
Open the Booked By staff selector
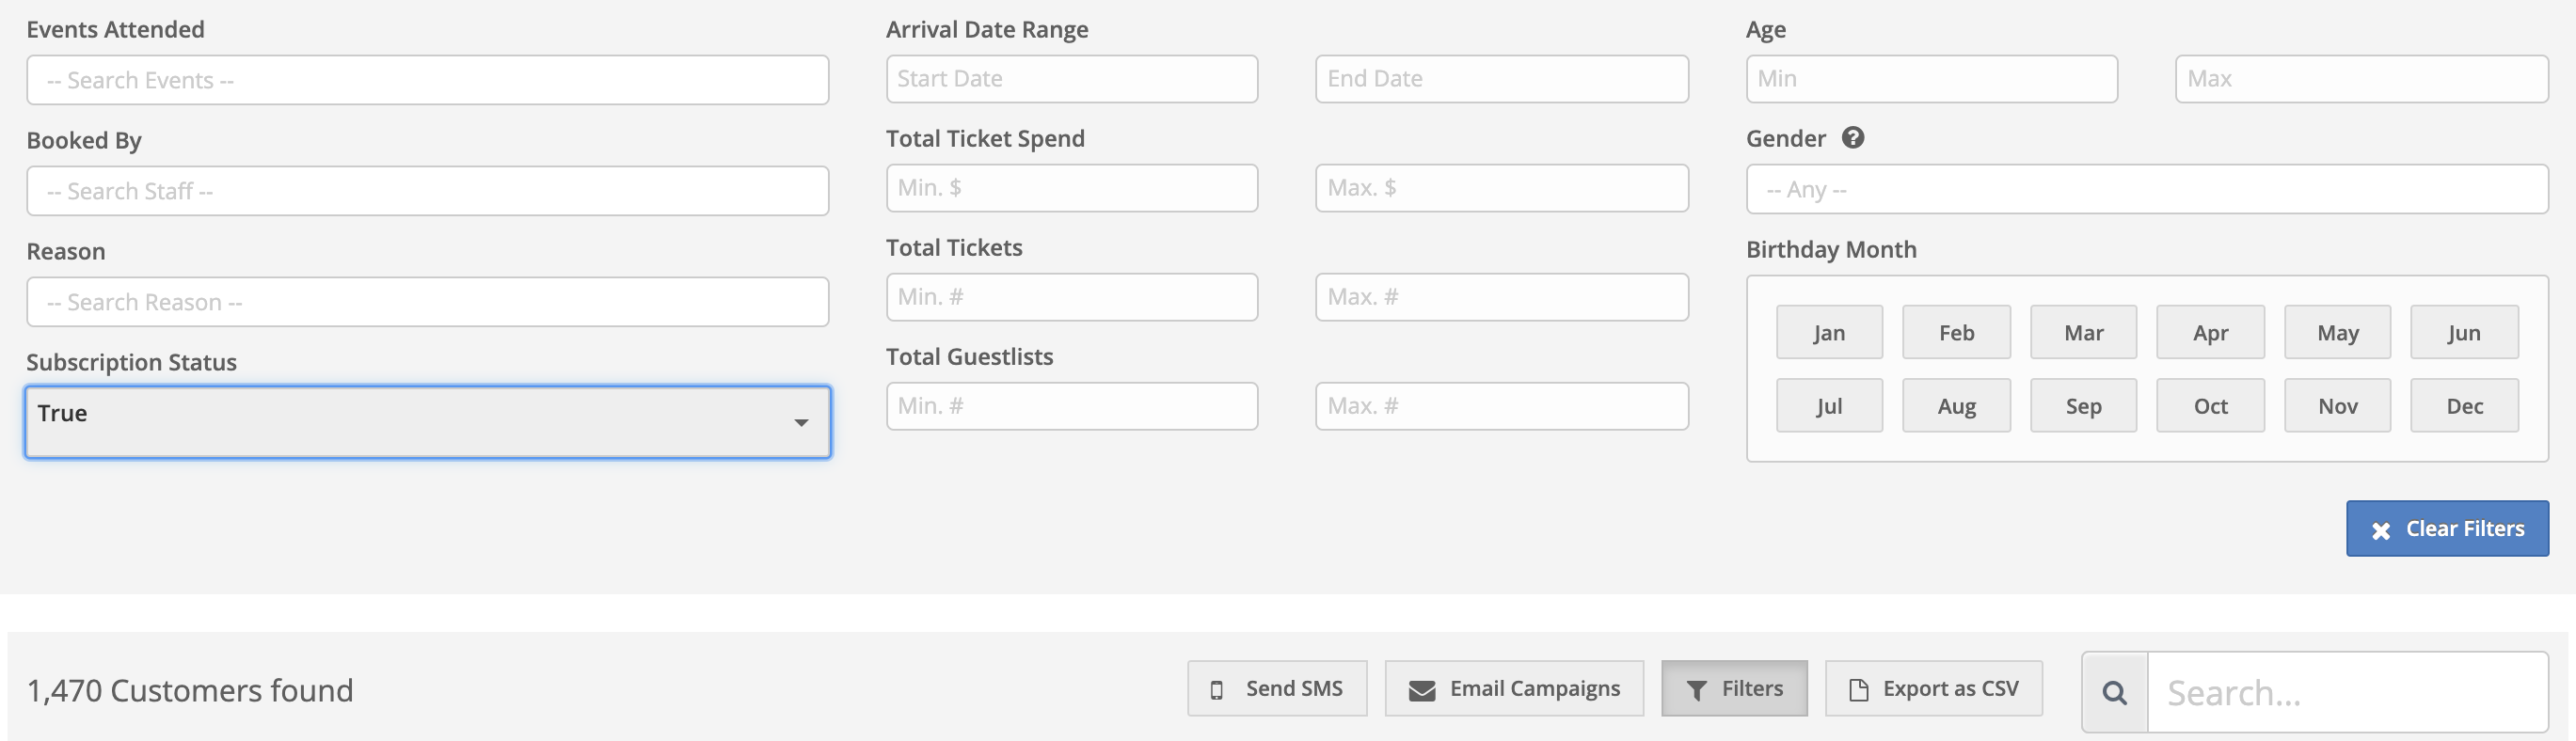(428, 191)
